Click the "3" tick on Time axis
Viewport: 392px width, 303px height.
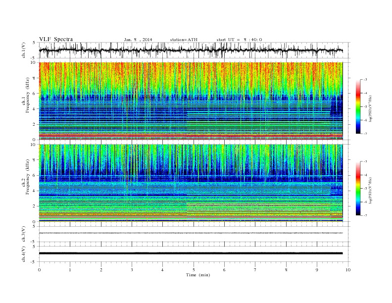[132, 270]
